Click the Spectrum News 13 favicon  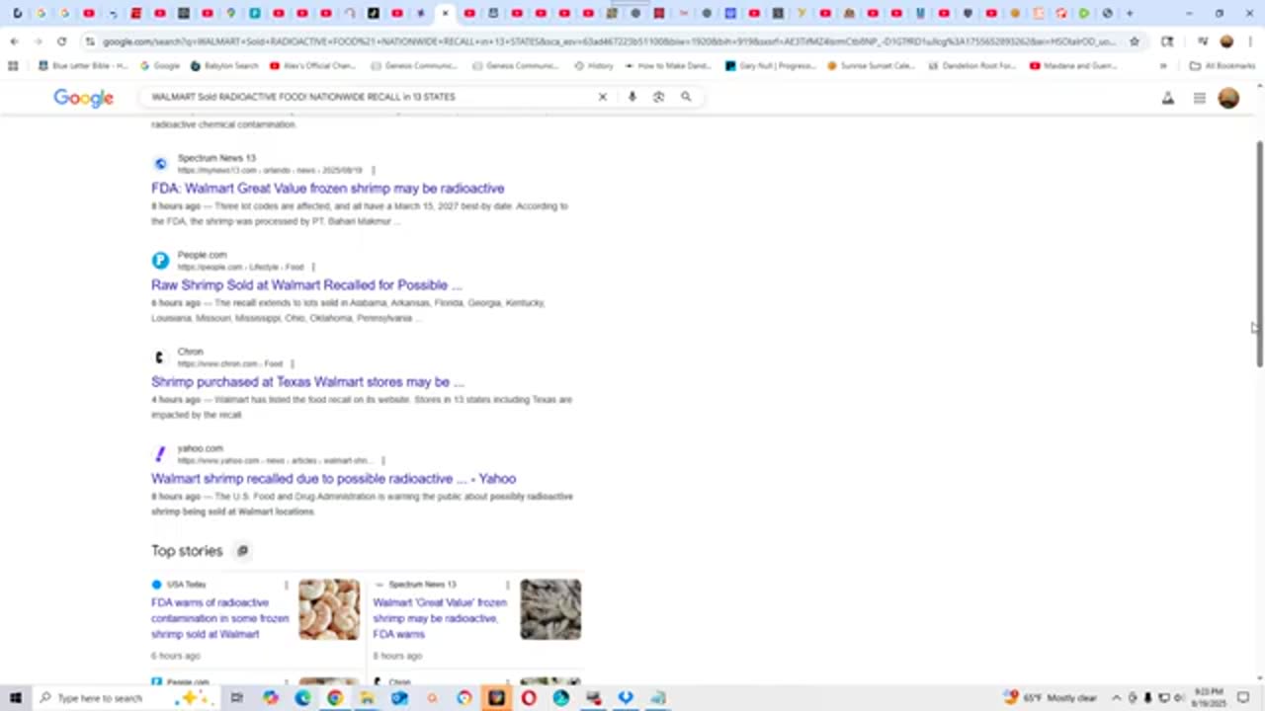pyautogui.click(x=160, y=164)
